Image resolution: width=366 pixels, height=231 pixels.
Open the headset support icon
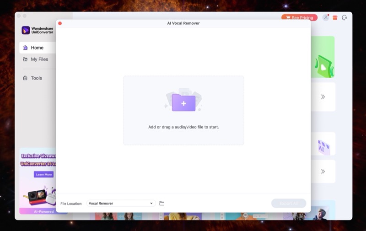344,17
